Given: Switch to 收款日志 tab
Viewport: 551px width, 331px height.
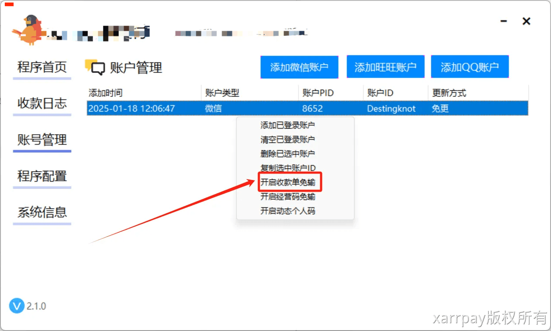Looking at the screenshot, I should (42, 103).
